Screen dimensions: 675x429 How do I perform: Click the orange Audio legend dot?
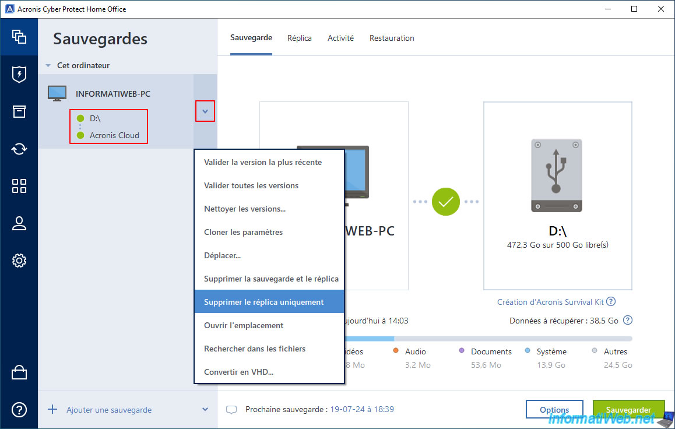pos(396,351)
